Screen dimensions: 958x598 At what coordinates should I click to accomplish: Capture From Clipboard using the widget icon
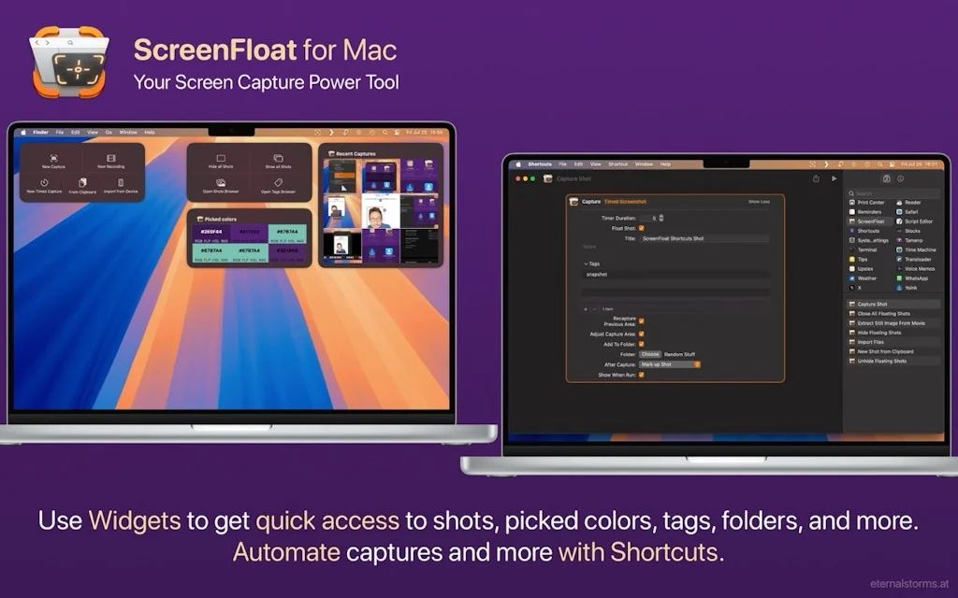(x=82, y=182)
